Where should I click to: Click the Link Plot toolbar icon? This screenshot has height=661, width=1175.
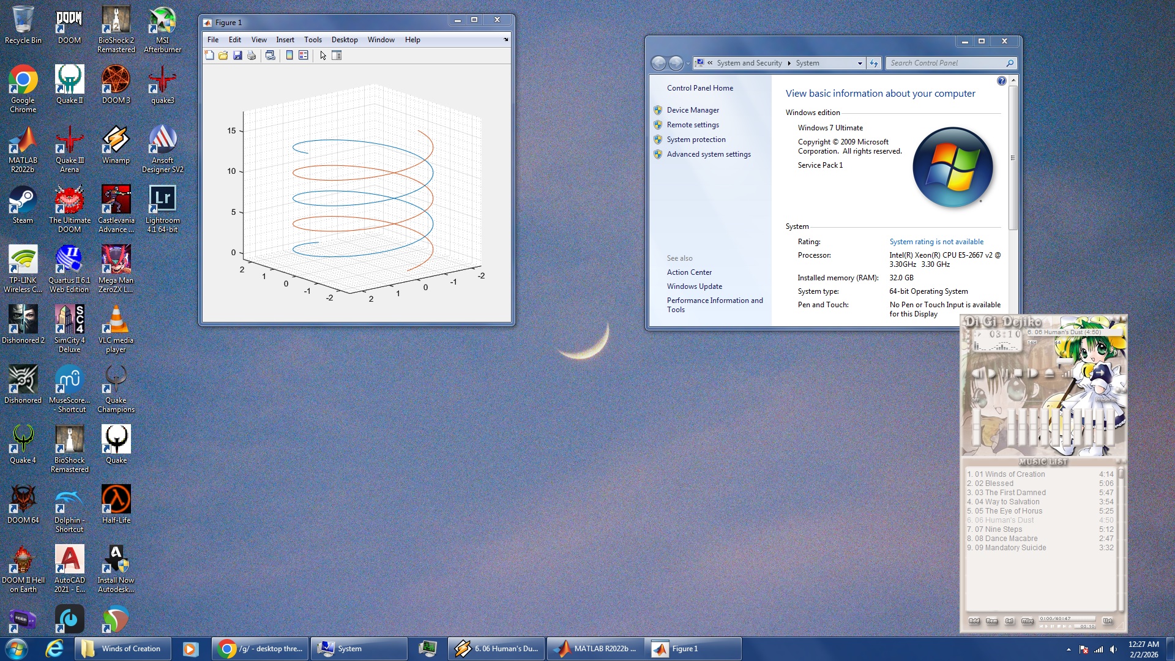point(270,56)
